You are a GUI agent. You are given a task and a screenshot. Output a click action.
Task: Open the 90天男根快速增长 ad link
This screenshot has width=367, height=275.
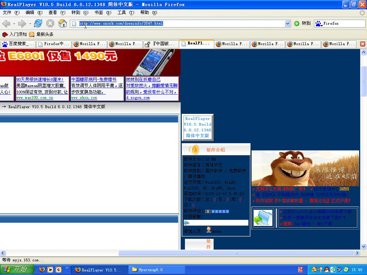[40, 79]
